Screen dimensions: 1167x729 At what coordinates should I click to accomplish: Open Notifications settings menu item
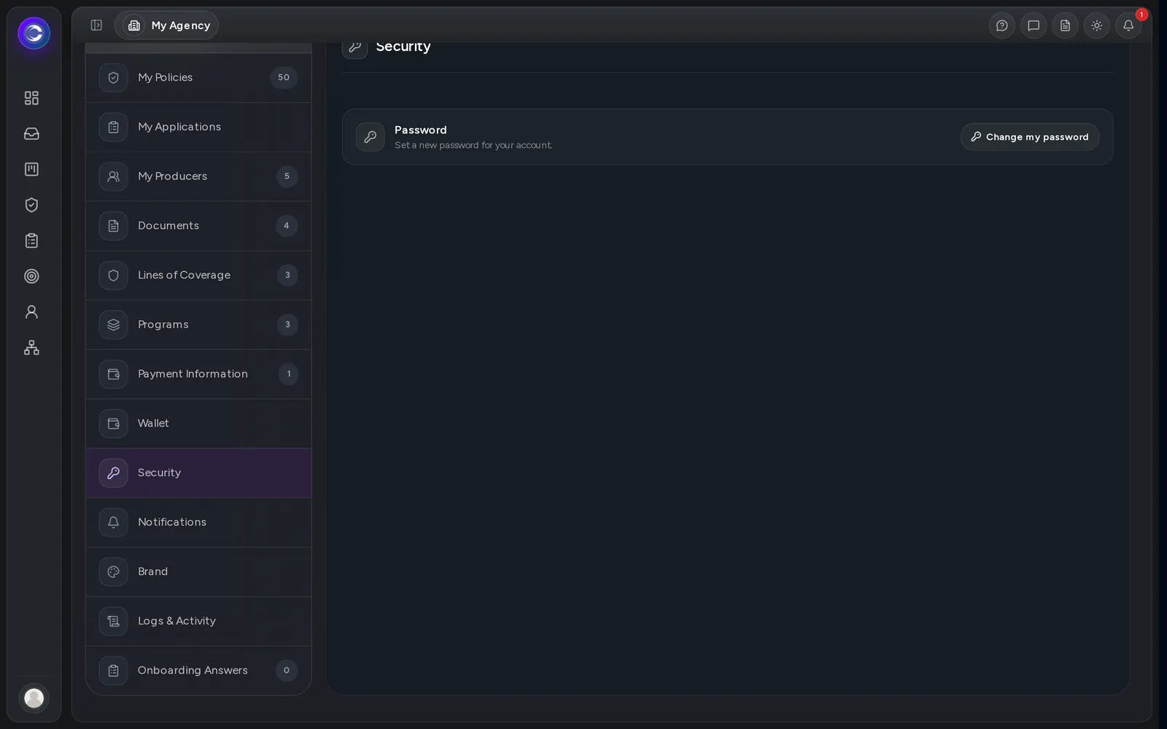(x=198, y=523)
